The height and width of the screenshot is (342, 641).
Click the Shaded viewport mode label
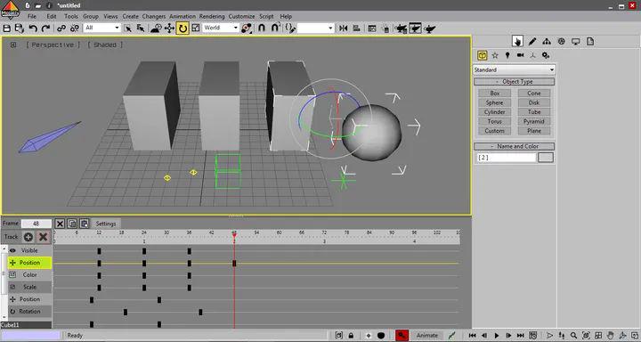105,45
